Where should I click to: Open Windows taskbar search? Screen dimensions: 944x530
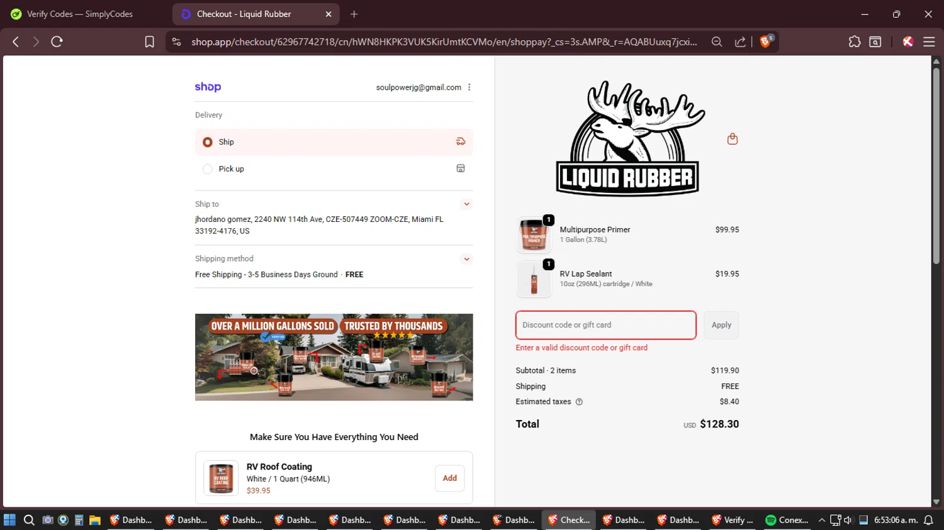point(29,520)
